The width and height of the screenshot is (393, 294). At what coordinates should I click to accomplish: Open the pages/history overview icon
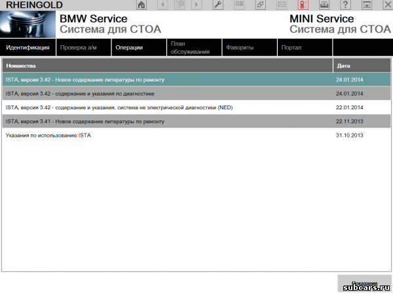179,5
